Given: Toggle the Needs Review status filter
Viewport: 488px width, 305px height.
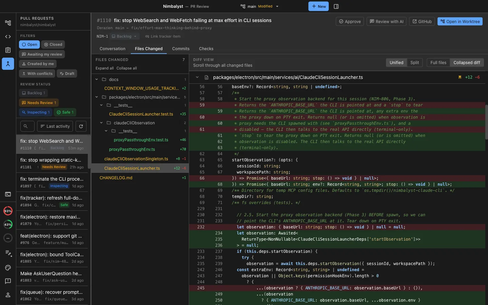Looking at the screenshot, I should (39, 103).
